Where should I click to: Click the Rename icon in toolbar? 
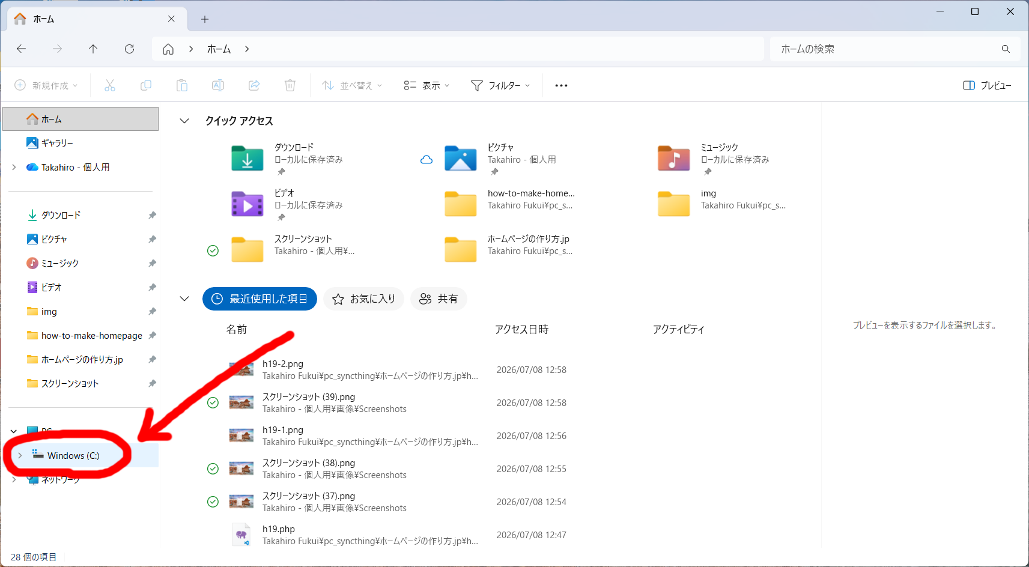(x=218, y=85)
